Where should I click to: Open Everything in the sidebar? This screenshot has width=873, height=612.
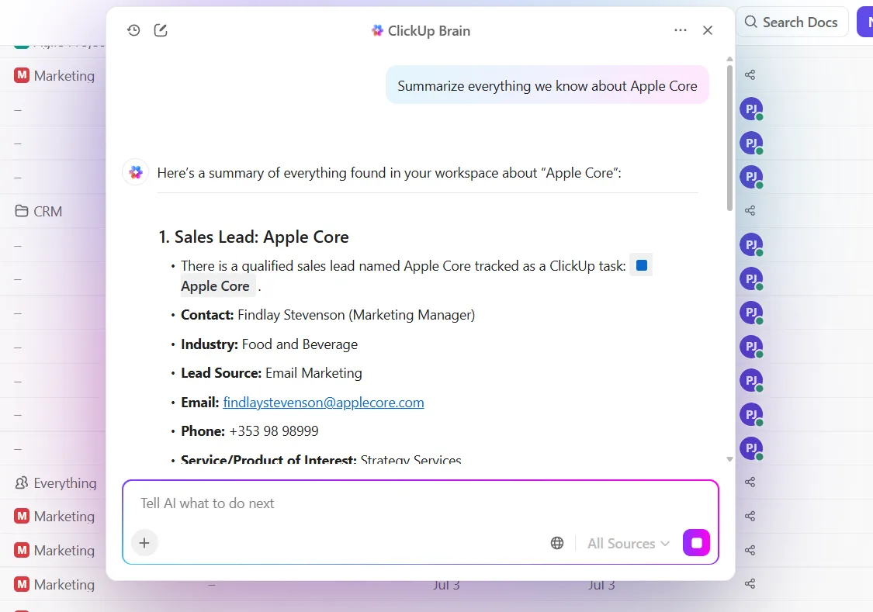pyautogui.click(x=56, y=483)
